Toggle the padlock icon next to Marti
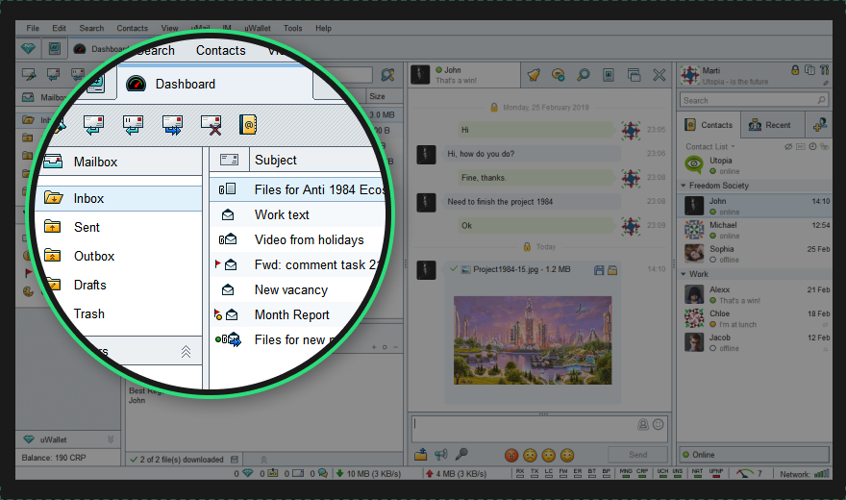Image resolution: width=846 pixels, height=500 pixels. 795,70
